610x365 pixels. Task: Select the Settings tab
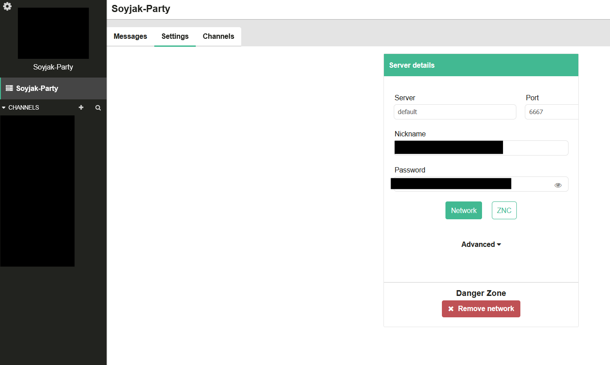click(x=175, y=37)
